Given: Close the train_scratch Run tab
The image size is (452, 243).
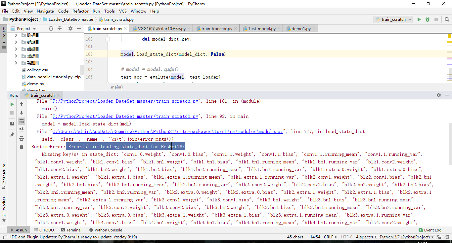Looking at the screenshot, I should (x=58, y=95).
